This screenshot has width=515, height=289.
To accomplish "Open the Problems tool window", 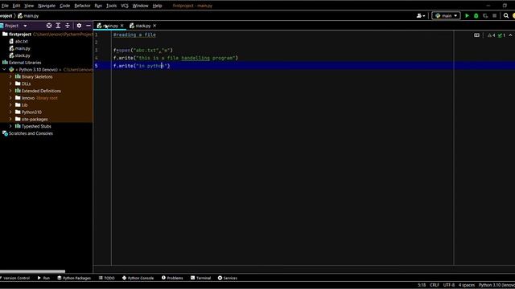I will click(172, 278).
